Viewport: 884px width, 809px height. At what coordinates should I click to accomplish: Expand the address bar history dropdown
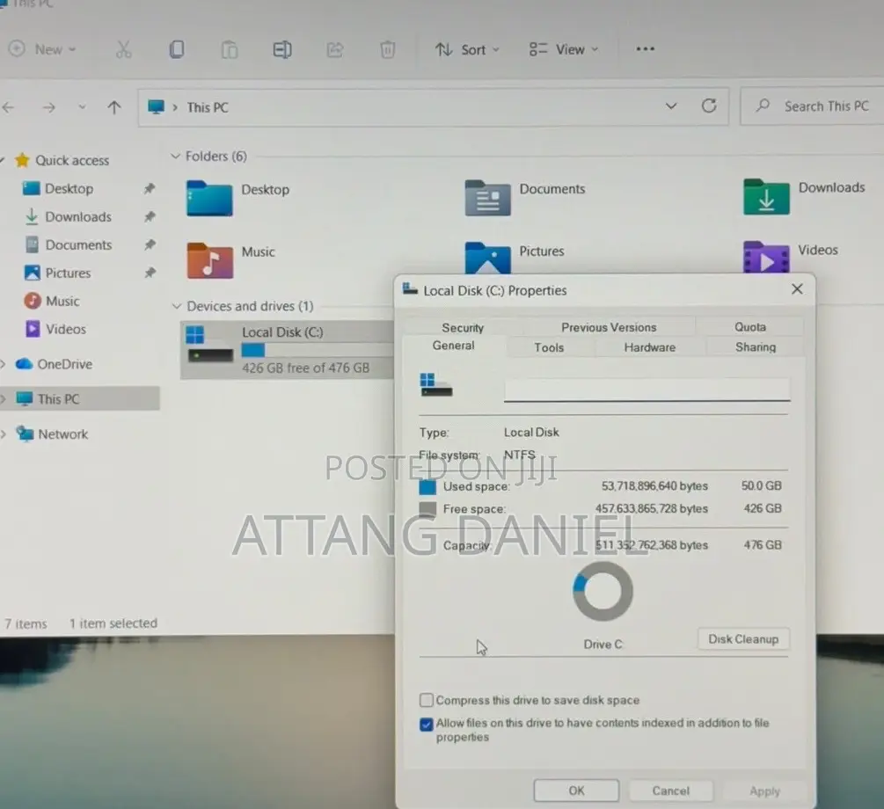671,106
